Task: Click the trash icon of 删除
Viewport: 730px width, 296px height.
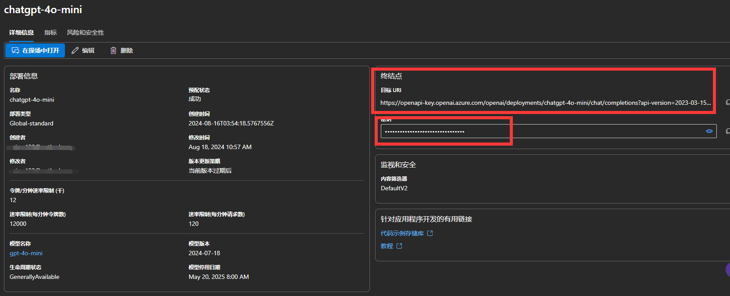Action: pos(113,50)
